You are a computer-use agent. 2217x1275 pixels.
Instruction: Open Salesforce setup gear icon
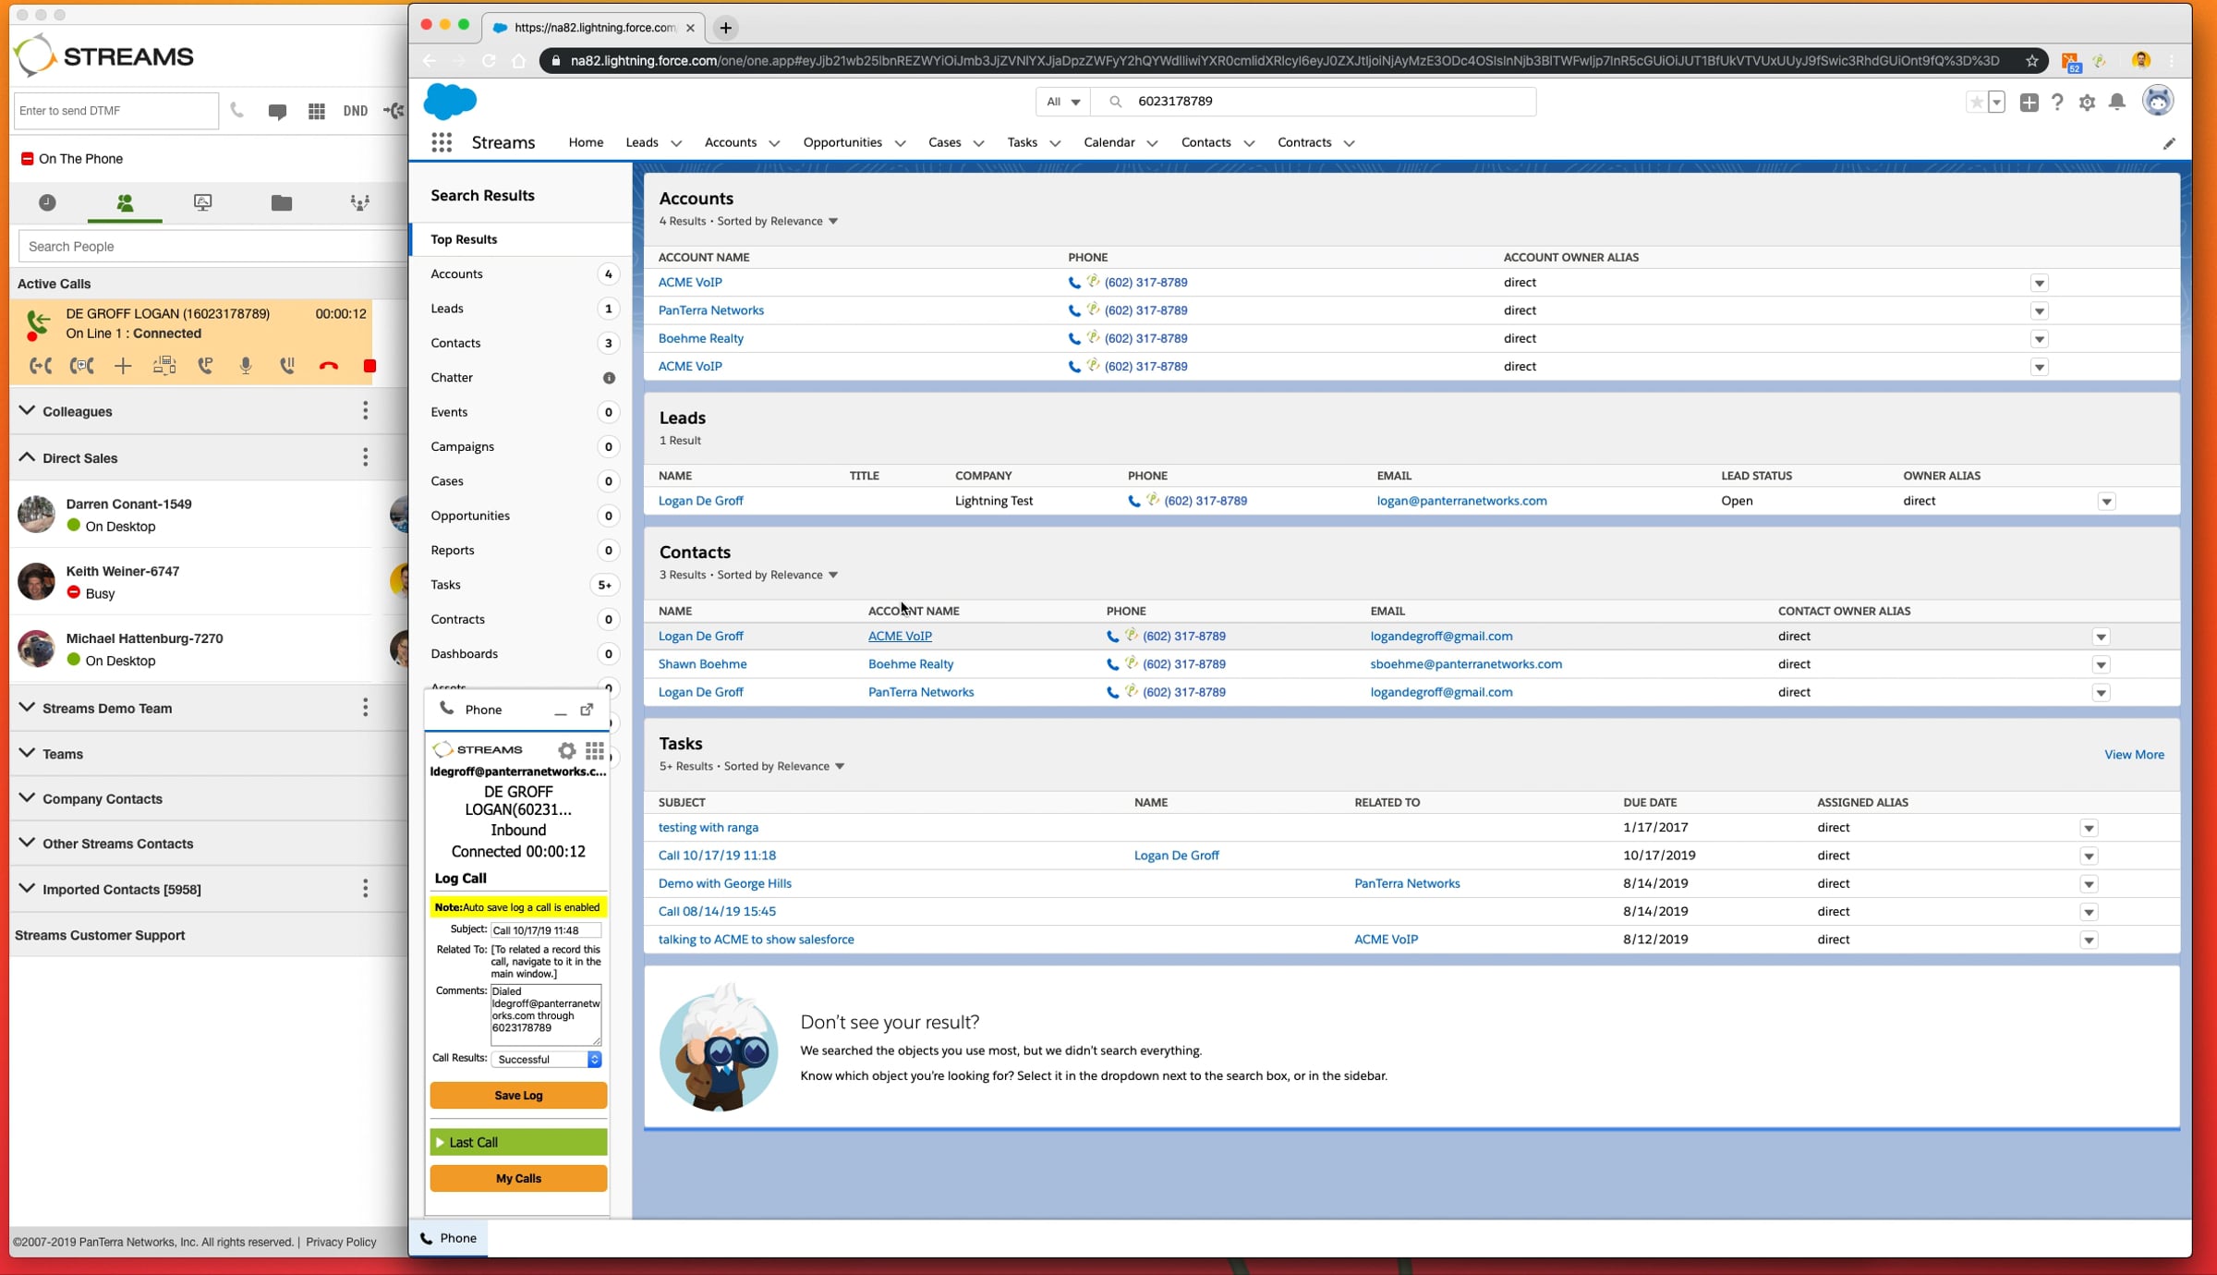pos(2087,103)
